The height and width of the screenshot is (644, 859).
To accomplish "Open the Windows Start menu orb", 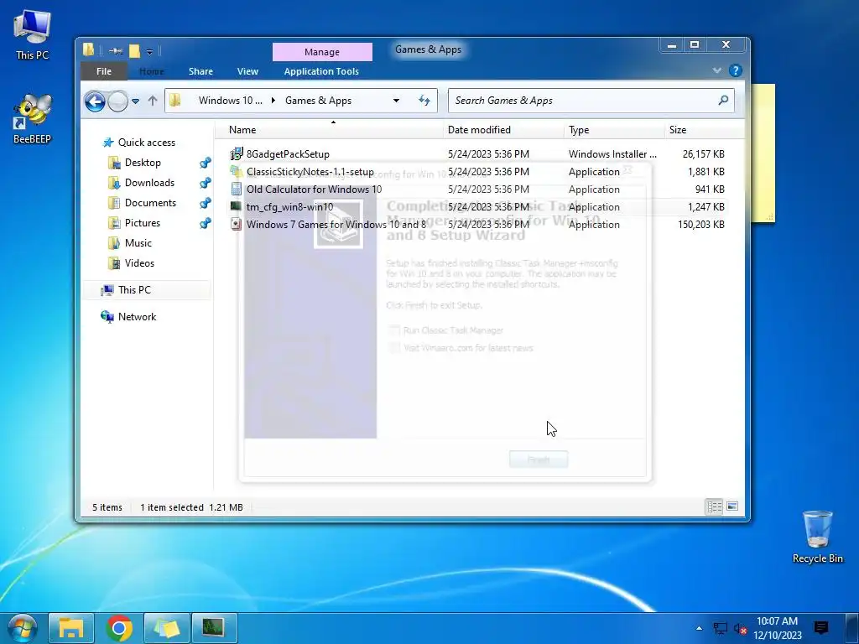I will coord(21,627).
